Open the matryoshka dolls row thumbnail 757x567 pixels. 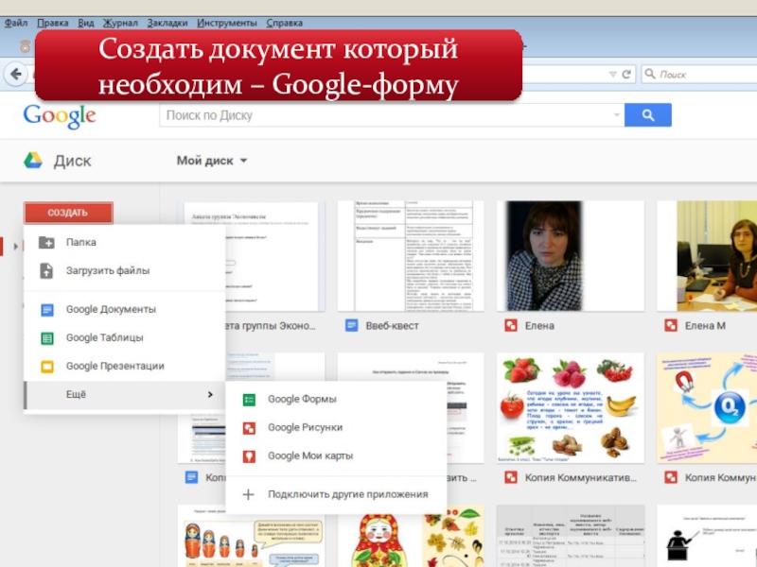pos(251,536)
